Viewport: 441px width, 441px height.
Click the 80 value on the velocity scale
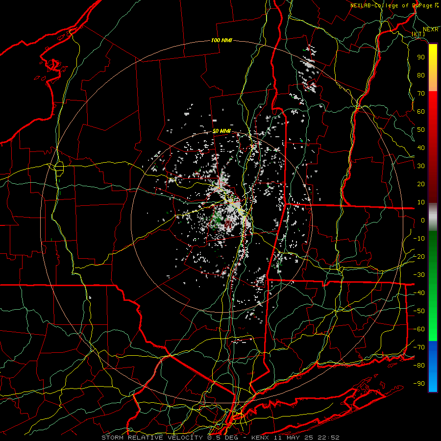tap(421, 75)
